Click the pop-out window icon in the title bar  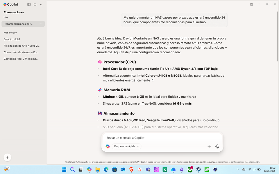click(252, 4)
